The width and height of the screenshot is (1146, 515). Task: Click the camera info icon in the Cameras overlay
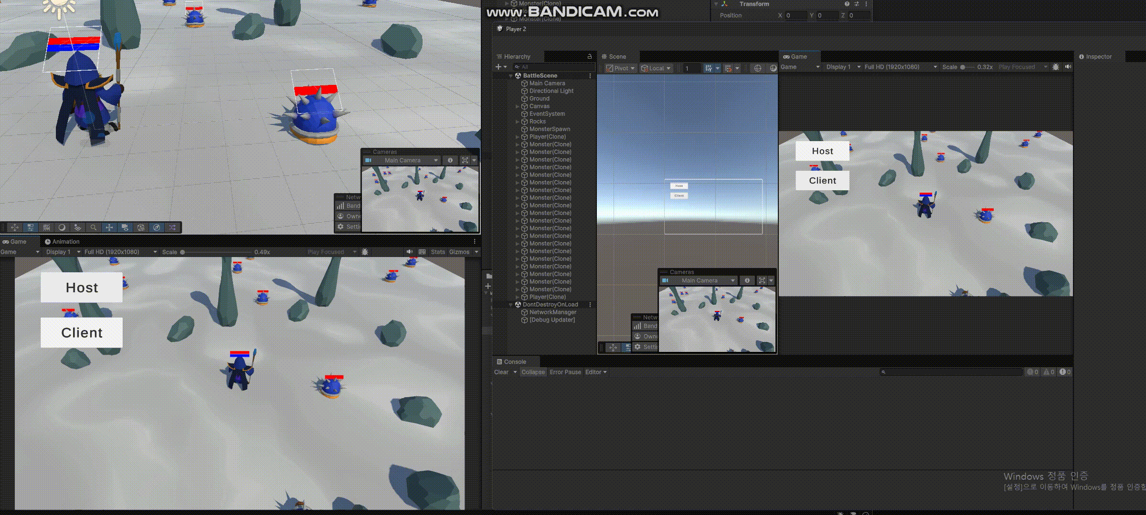(450, 160)
